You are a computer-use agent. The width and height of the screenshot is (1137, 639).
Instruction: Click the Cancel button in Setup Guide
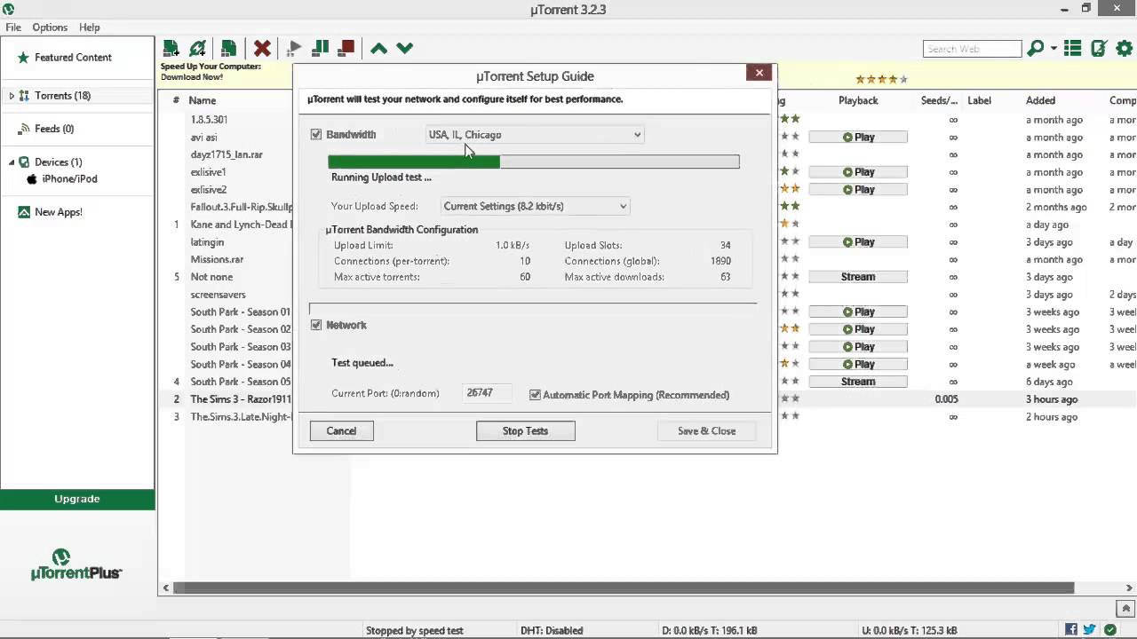341,431
